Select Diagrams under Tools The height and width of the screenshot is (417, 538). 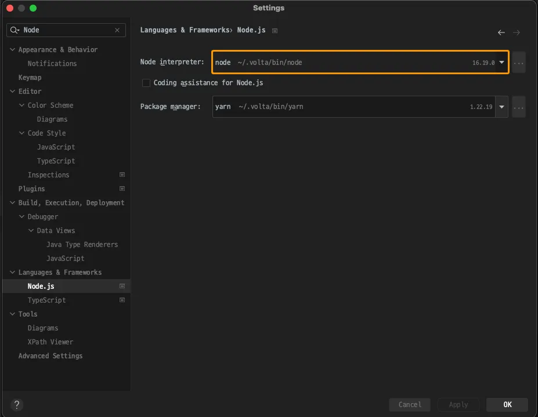point(43,328)
